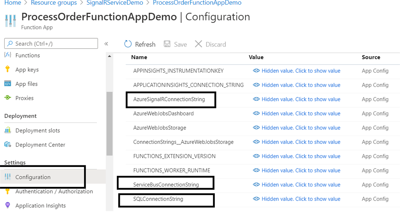Screen dimensions: 400x215
Task: Click the sidebar scroll up arrow
Action: coord(109,56)
